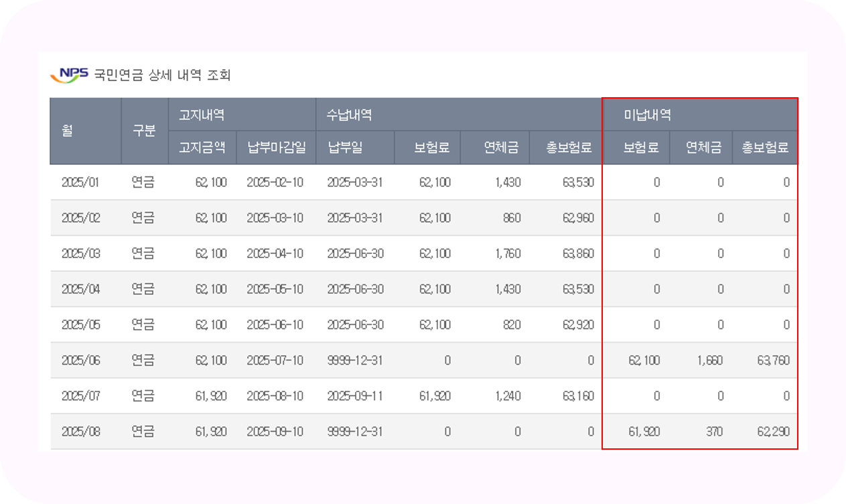Screen dimensions: 846x504
Task: Select late fee '1,430' in 2025/04 row
Action: (508, 289)
